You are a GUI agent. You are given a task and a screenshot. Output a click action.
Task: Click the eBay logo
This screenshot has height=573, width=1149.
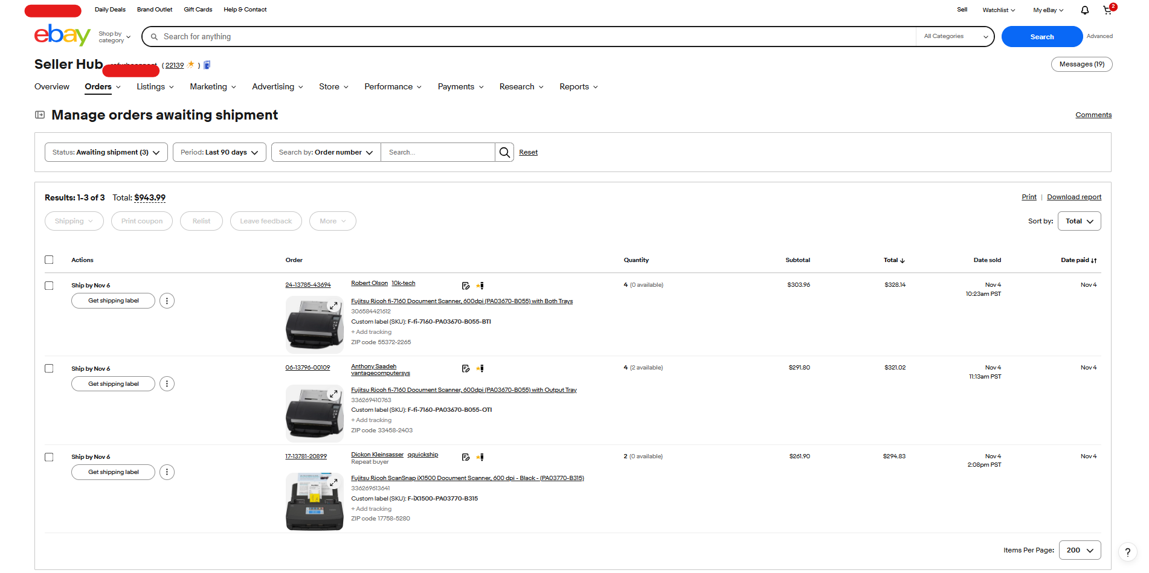click(x=62, y=35)
